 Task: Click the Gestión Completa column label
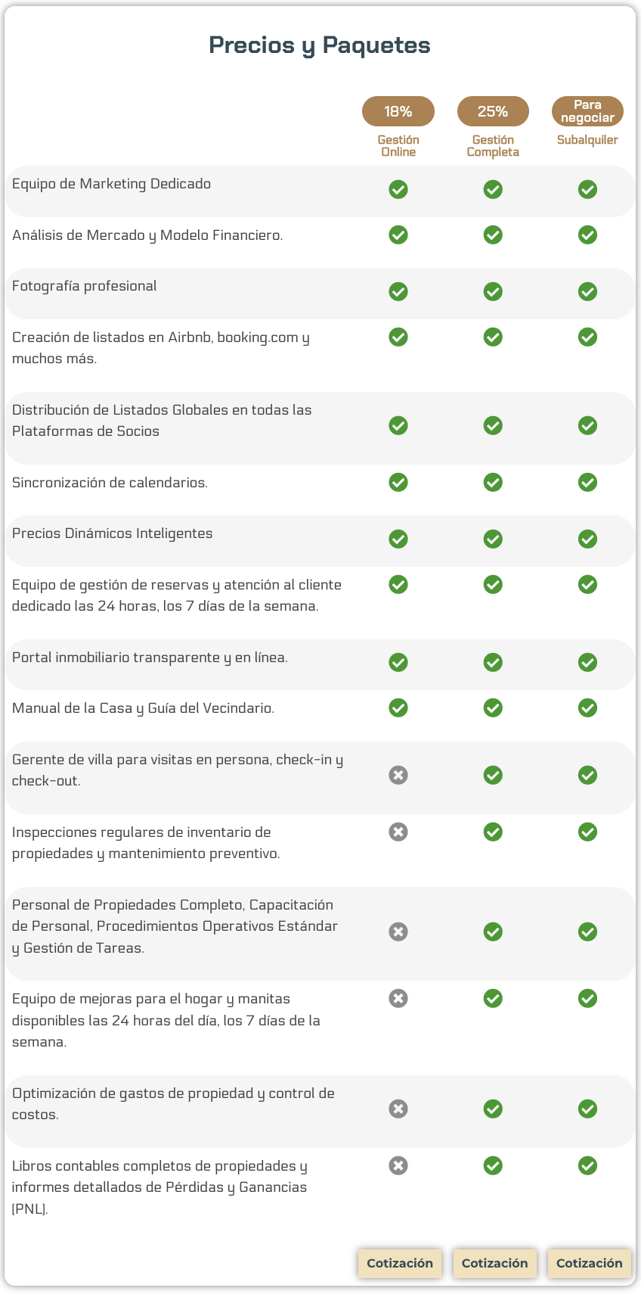(x=493, y=146)
